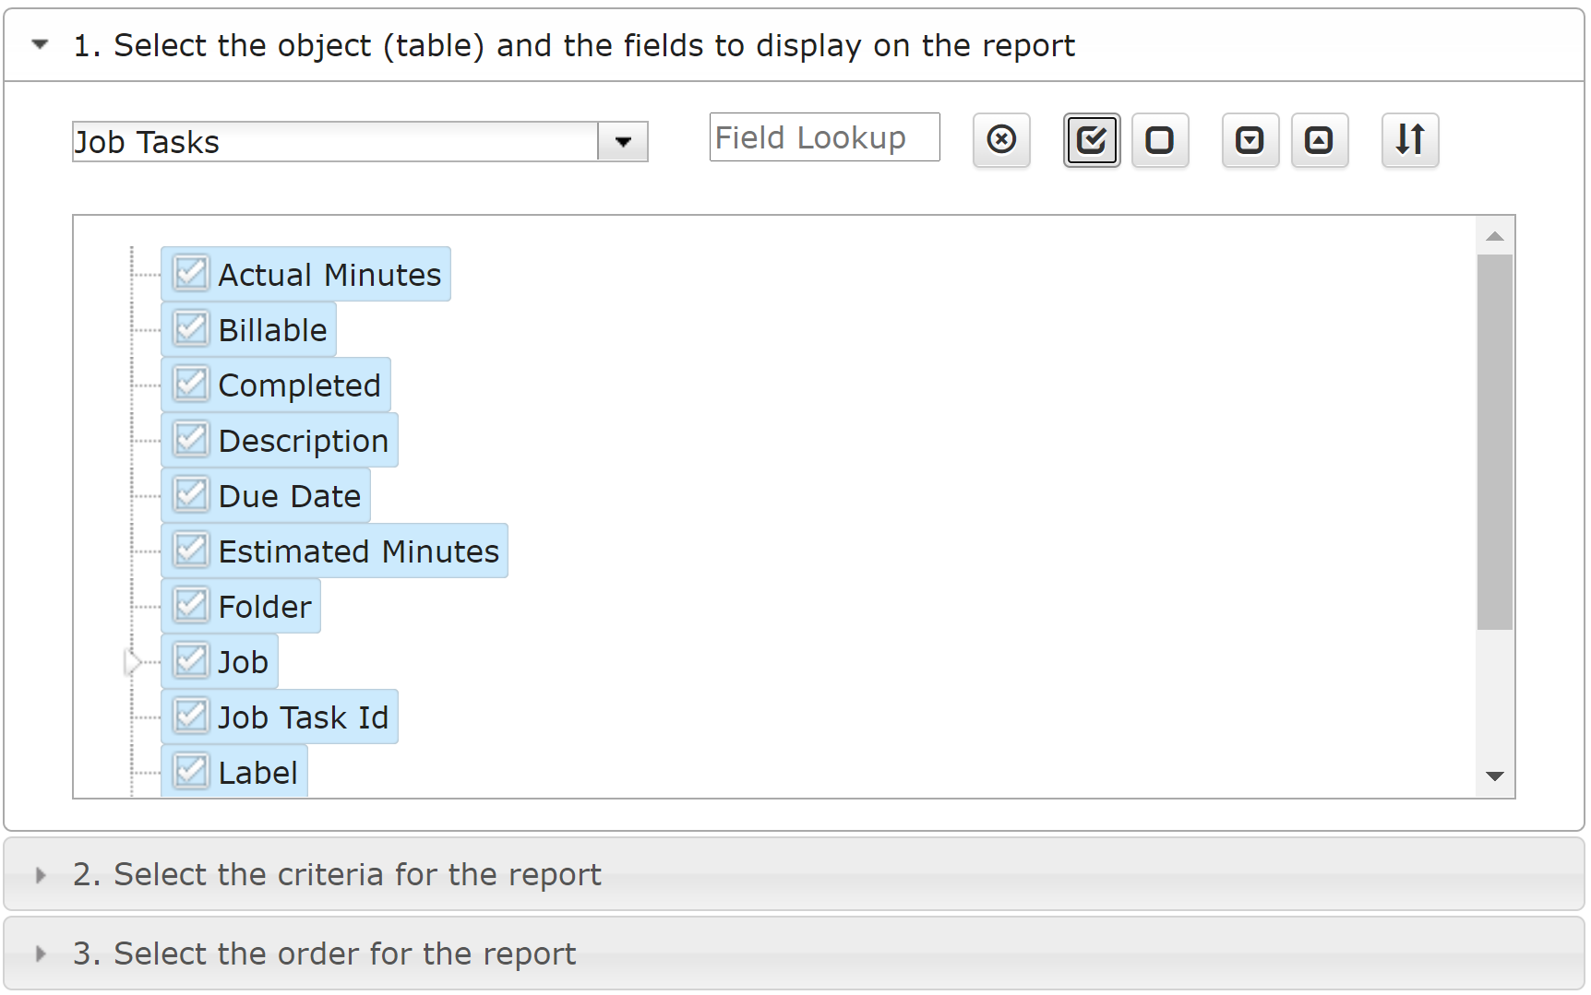Open the Job Tasks object dropdown

(x=624, y=141)
